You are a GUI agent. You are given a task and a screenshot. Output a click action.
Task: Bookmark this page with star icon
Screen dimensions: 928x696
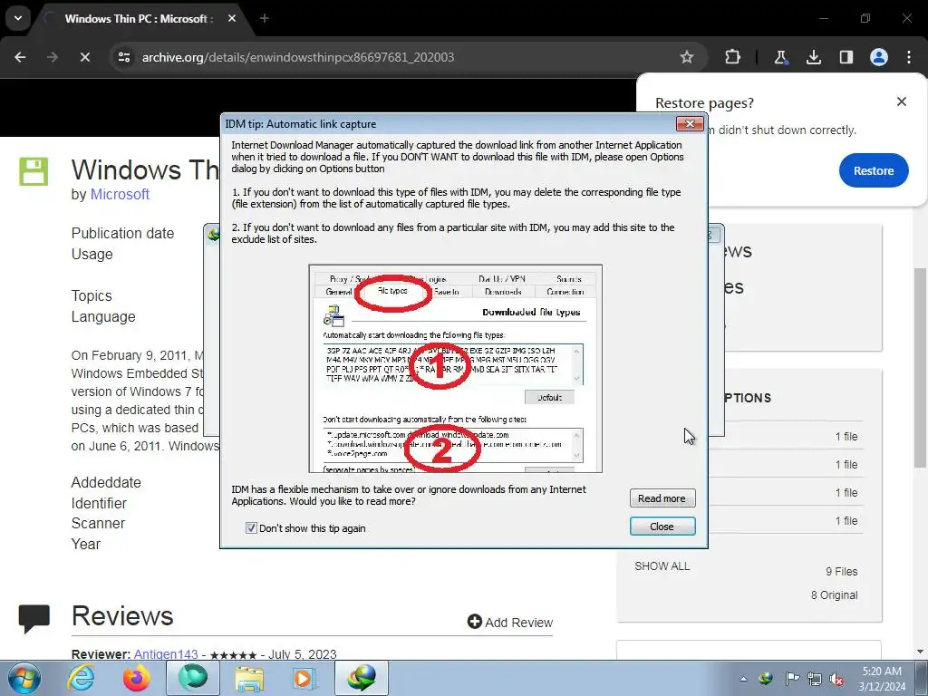[687, 57]
